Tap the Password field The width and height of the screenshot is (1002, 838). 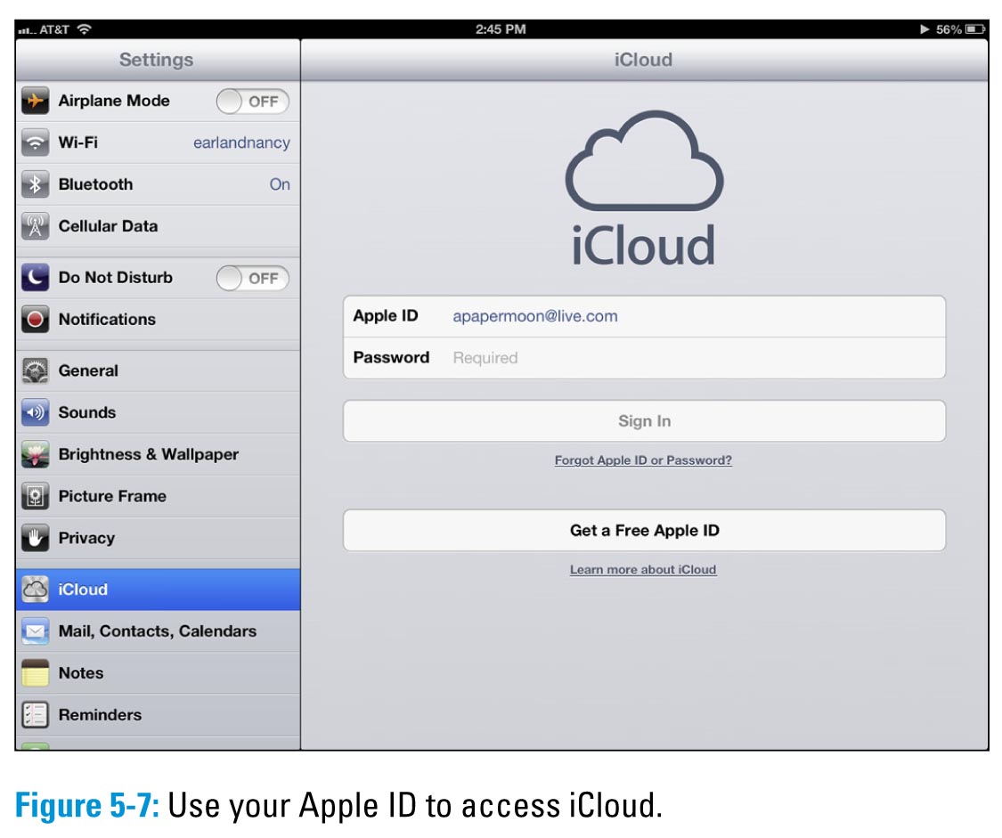click(x=644, y=358)
